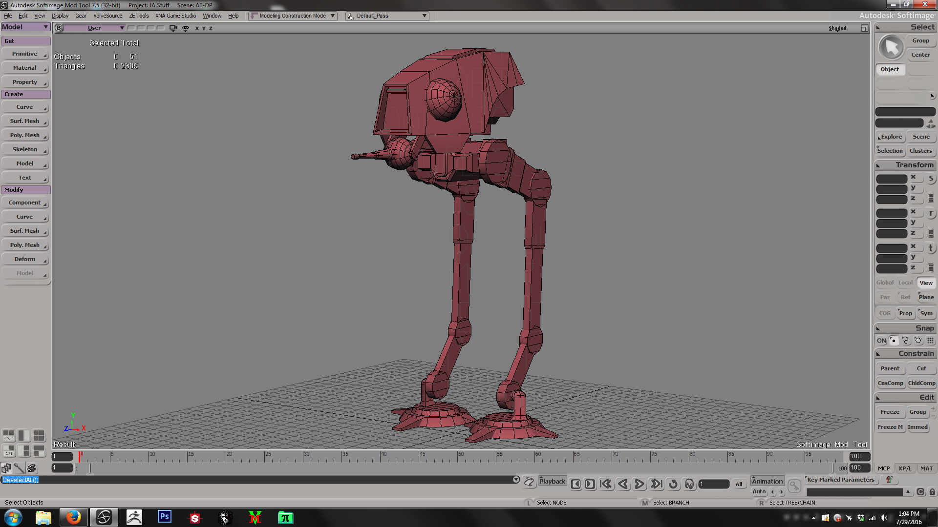
Task: Switch to the KP/L tab
Action: pyautogui.click(x=905, y=468)
